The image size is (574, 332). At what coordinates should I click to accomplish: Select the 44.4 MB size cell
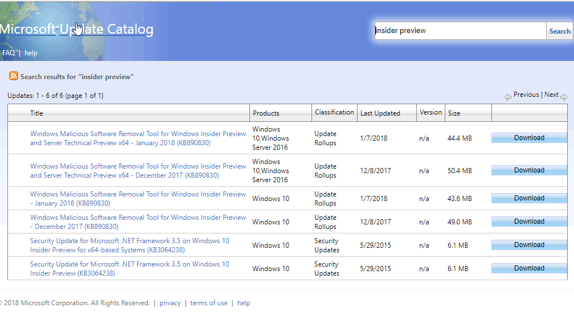pyautogui.click(x=460, y=138)
